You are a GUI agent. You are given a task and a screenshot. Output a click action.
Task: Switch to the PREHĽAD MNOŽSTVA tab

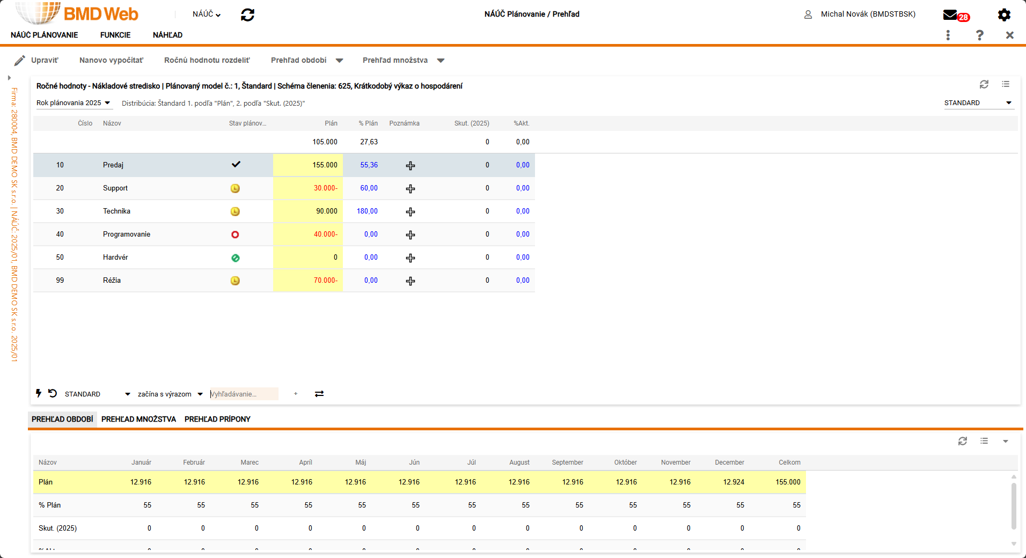click(x=138, y=419)
